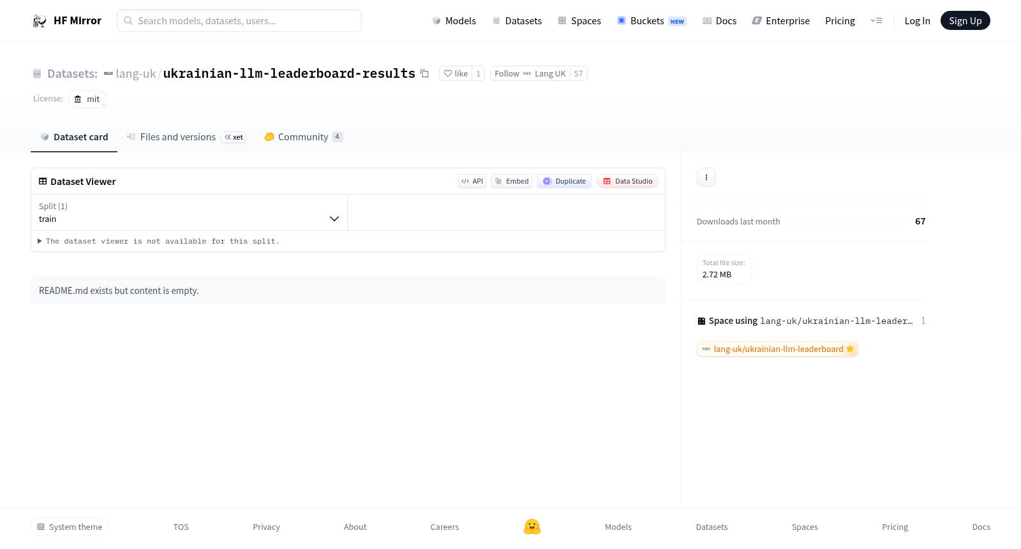The image size is (1021, 549).
Task: Open the Pricing footer link
Action: point(895,527)
